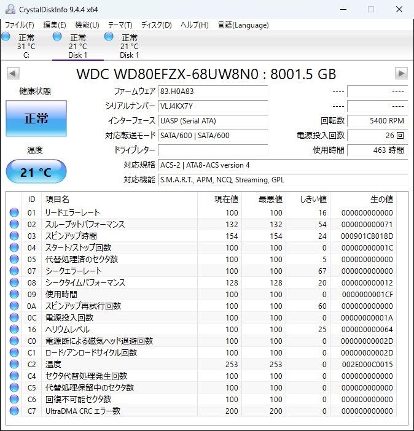This screenshot has width=414, height=431.
Task: Click the status orb for ID 0A row
Action: coord(14,306)
